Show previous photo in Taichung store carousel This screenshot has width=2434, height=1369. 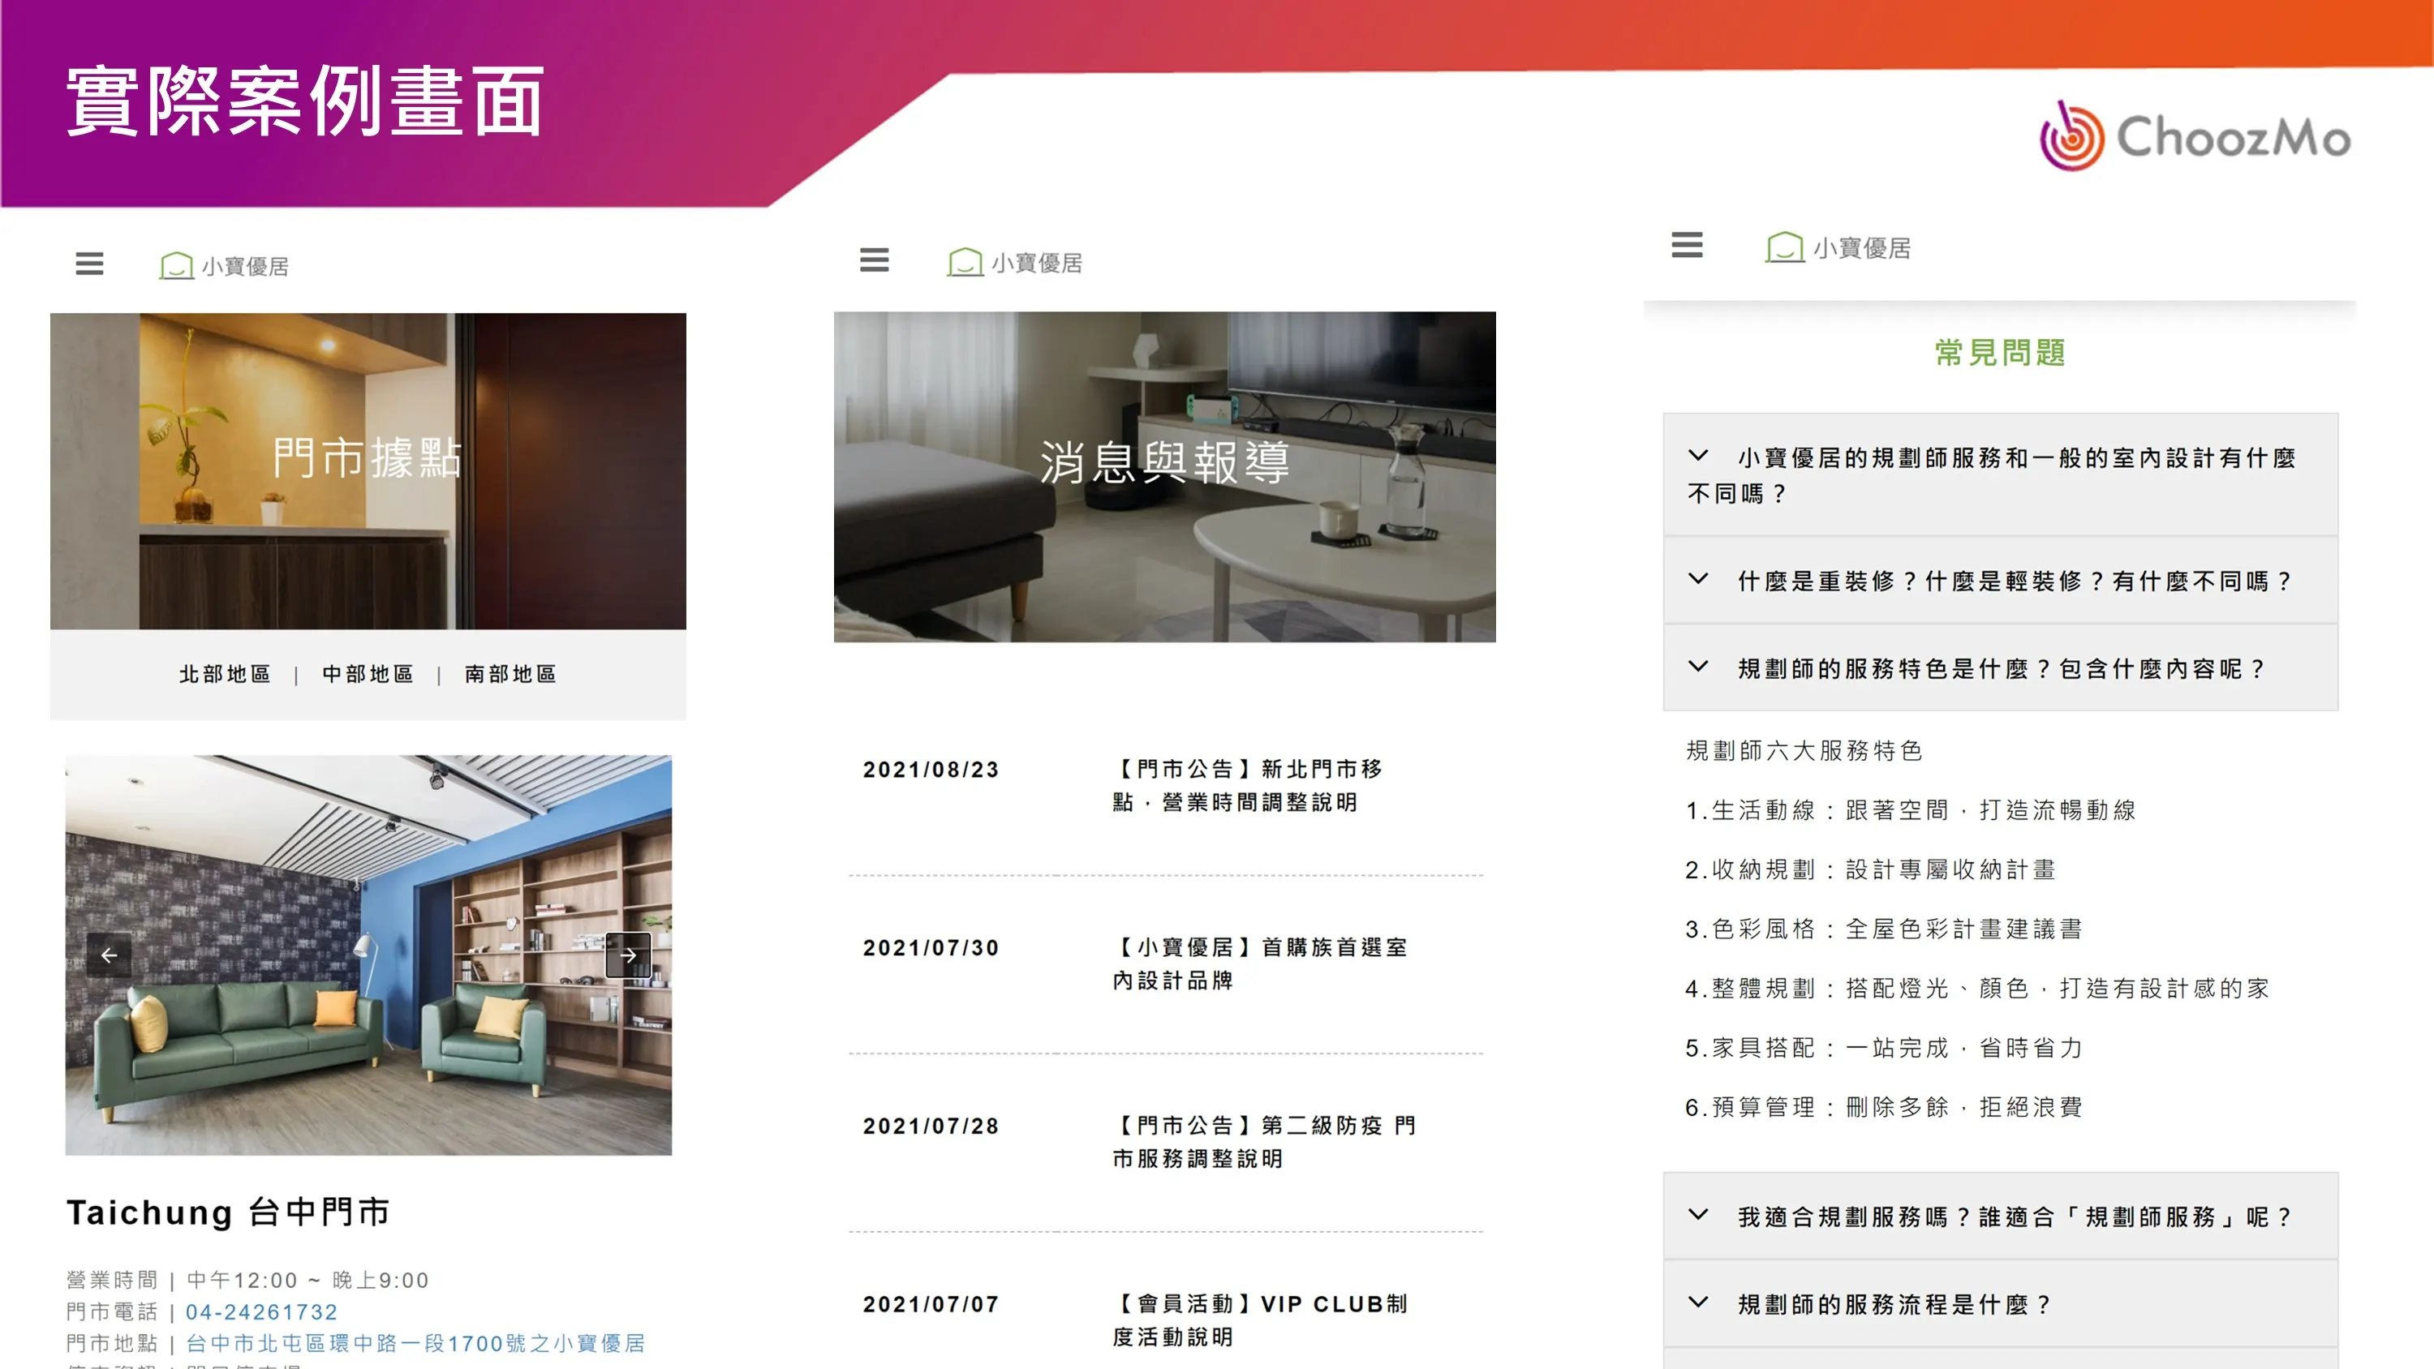click(x=110, y=955)
